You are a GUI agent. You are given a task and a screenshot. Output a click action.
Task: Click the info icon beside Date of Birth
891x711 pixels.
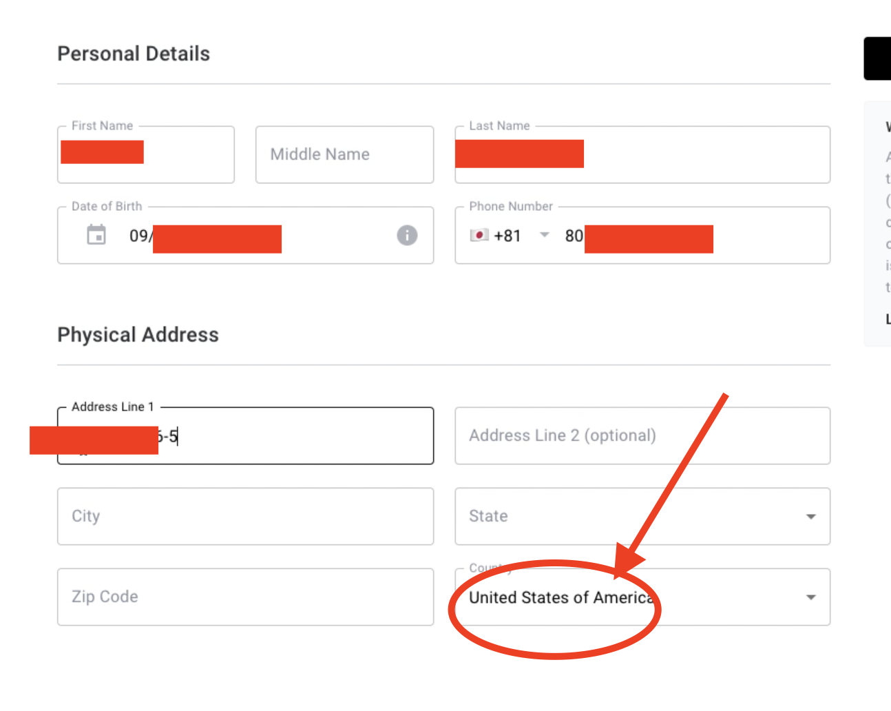point(407,236)
